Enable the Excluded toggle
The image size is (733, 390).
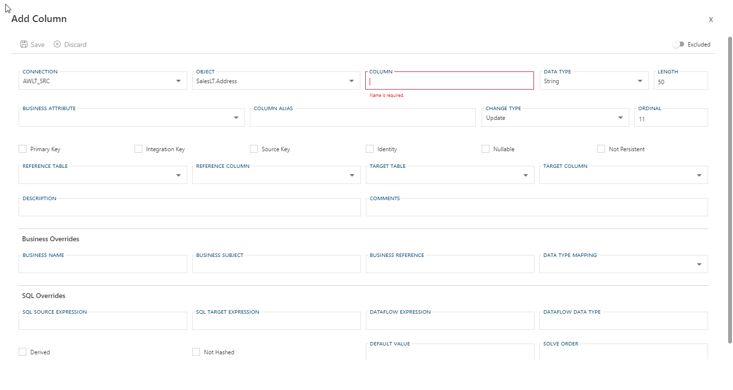pos(679,44)
